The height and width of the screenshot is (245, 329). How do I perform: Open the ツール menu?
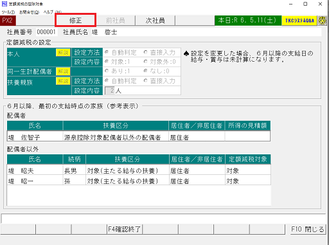tap(8, 12)
